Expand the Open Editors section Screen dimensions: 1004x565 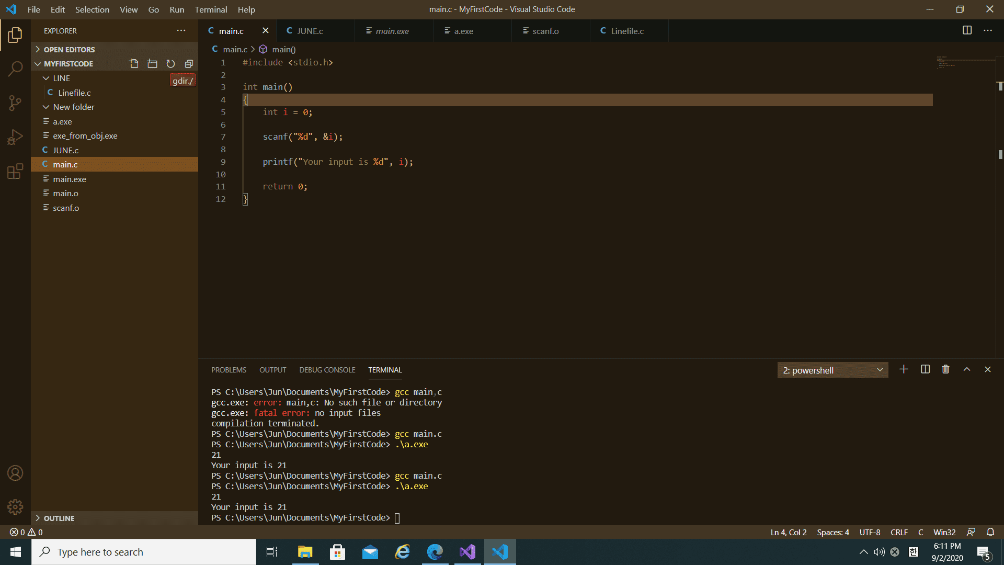coord(69,49)
